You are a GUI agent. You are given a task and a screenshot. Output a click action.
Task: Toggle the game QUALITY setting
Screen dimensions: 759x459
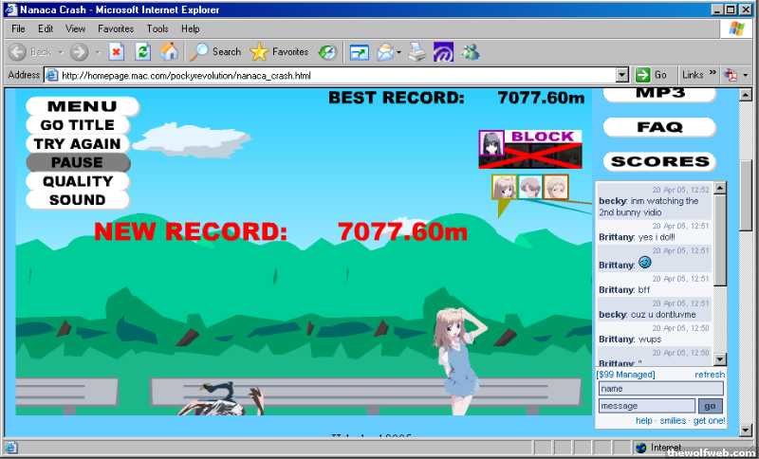pyautogui.click(x=77, y=181)
